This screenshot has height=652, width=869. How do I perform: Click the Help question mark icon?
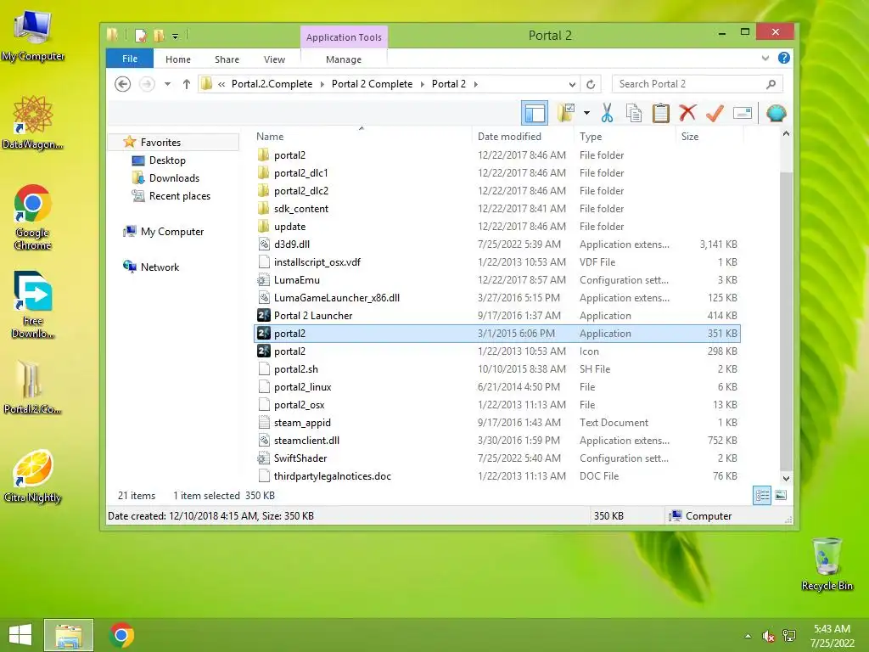(783, 58)
